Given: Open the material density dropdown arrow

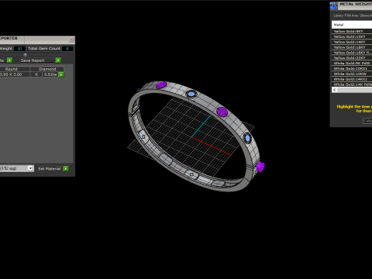Looking at the screenshot, I should (30, 168).
